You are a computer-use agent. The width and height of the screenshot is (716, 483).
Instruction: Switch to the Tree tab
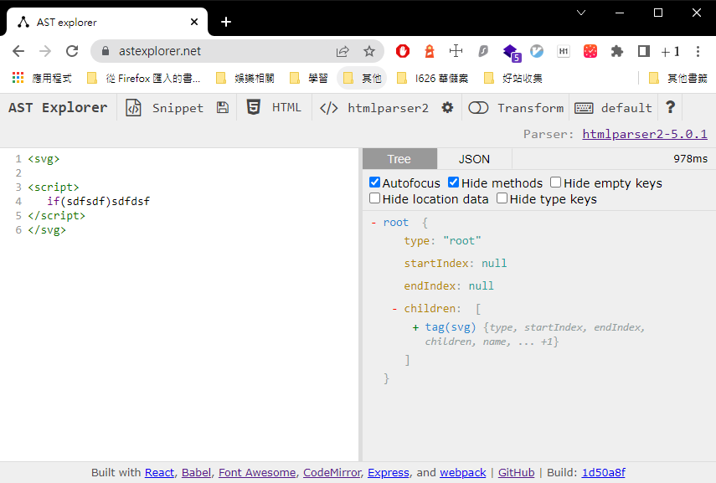399,159
